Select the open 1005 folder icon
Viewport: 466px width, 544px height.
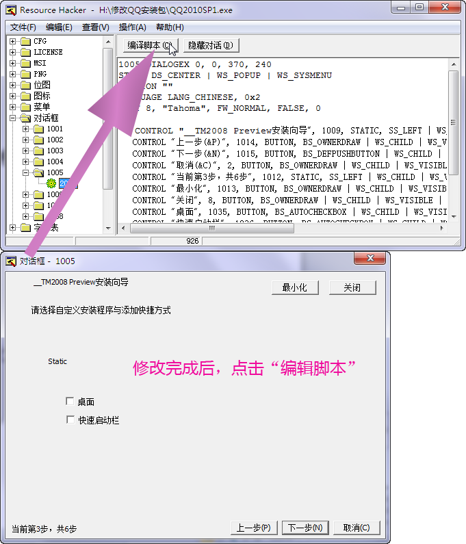39,172
